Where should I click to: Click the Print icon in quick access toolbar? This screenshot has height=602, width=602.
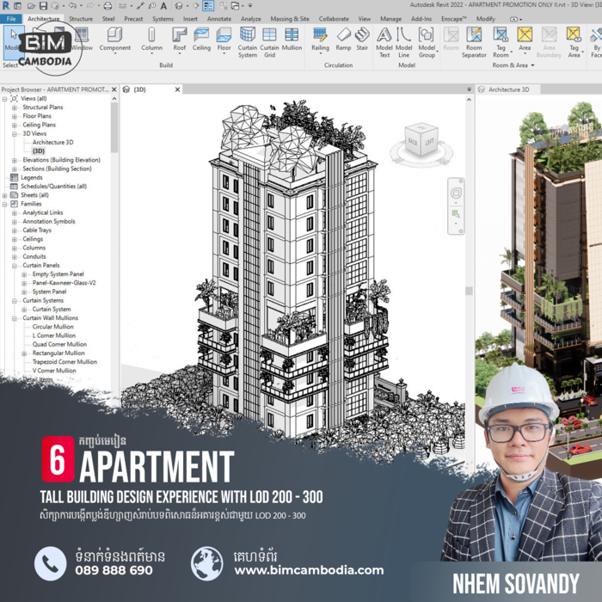107,6
